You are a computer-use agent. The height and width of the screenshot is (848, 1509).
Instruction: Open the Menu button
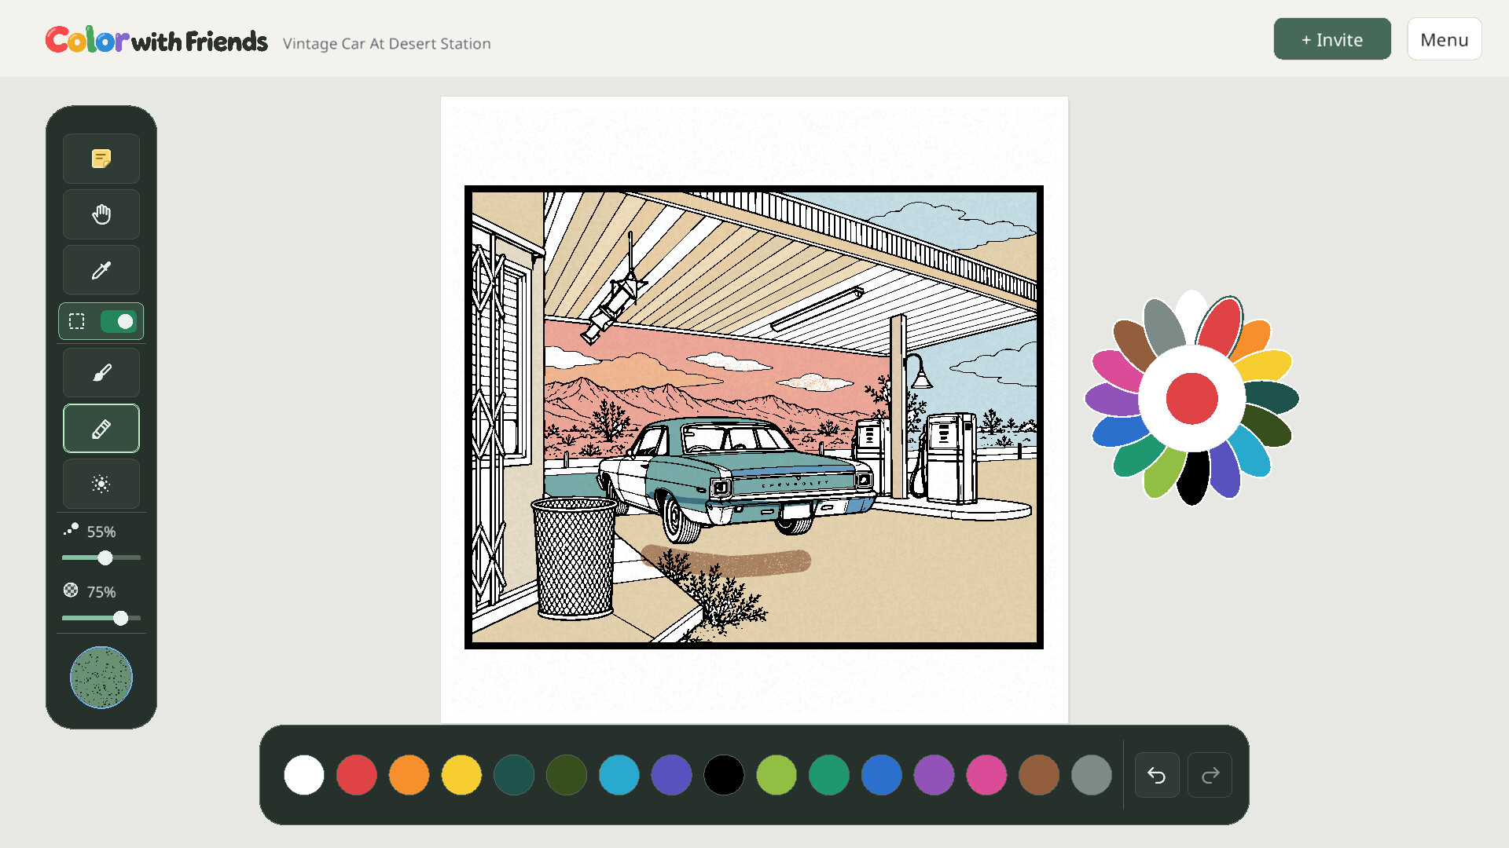tap(1445, 39)
